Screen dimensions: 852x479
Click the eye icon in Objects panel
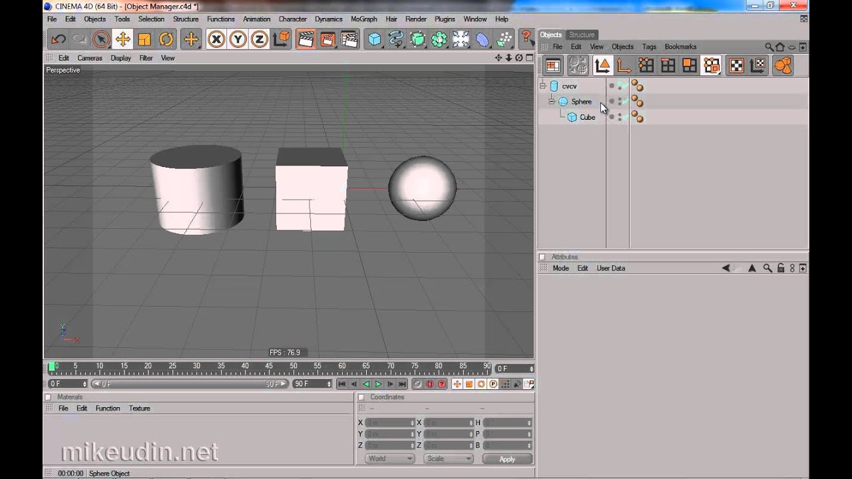[x=793, y=47]
